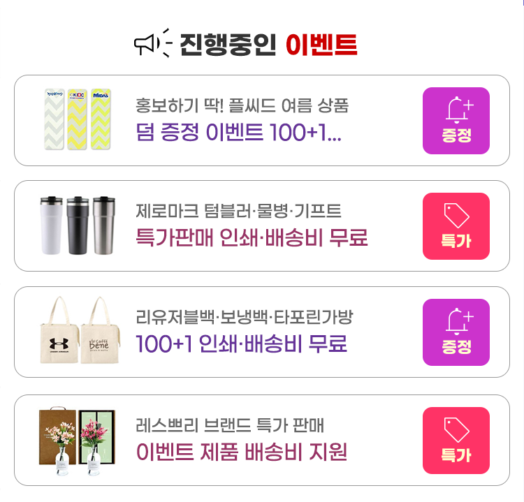Open the canvas tote bags product thumbnail
Viewport: 524px width, 502px height.
pyautogui.click(x=80, y=330)
